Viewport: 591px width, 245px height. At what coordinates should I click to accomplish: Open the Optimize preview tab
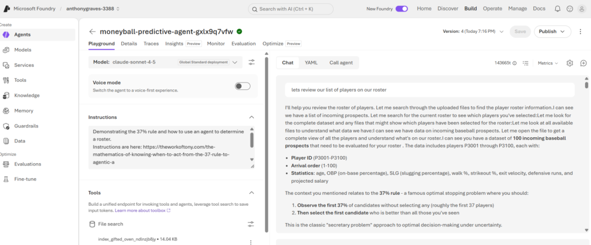tap(282, 44)
